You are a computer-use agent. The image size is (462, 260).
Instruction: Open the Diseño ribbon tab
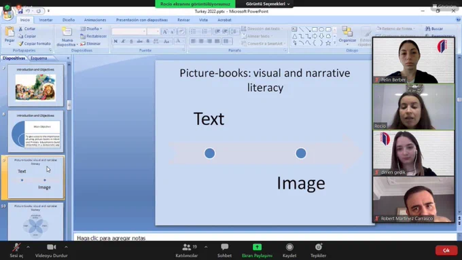click(69, 20)
